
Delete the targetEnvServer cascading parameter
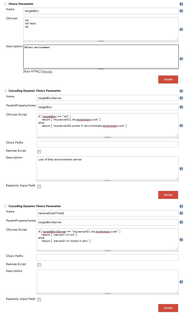[168, 195]
